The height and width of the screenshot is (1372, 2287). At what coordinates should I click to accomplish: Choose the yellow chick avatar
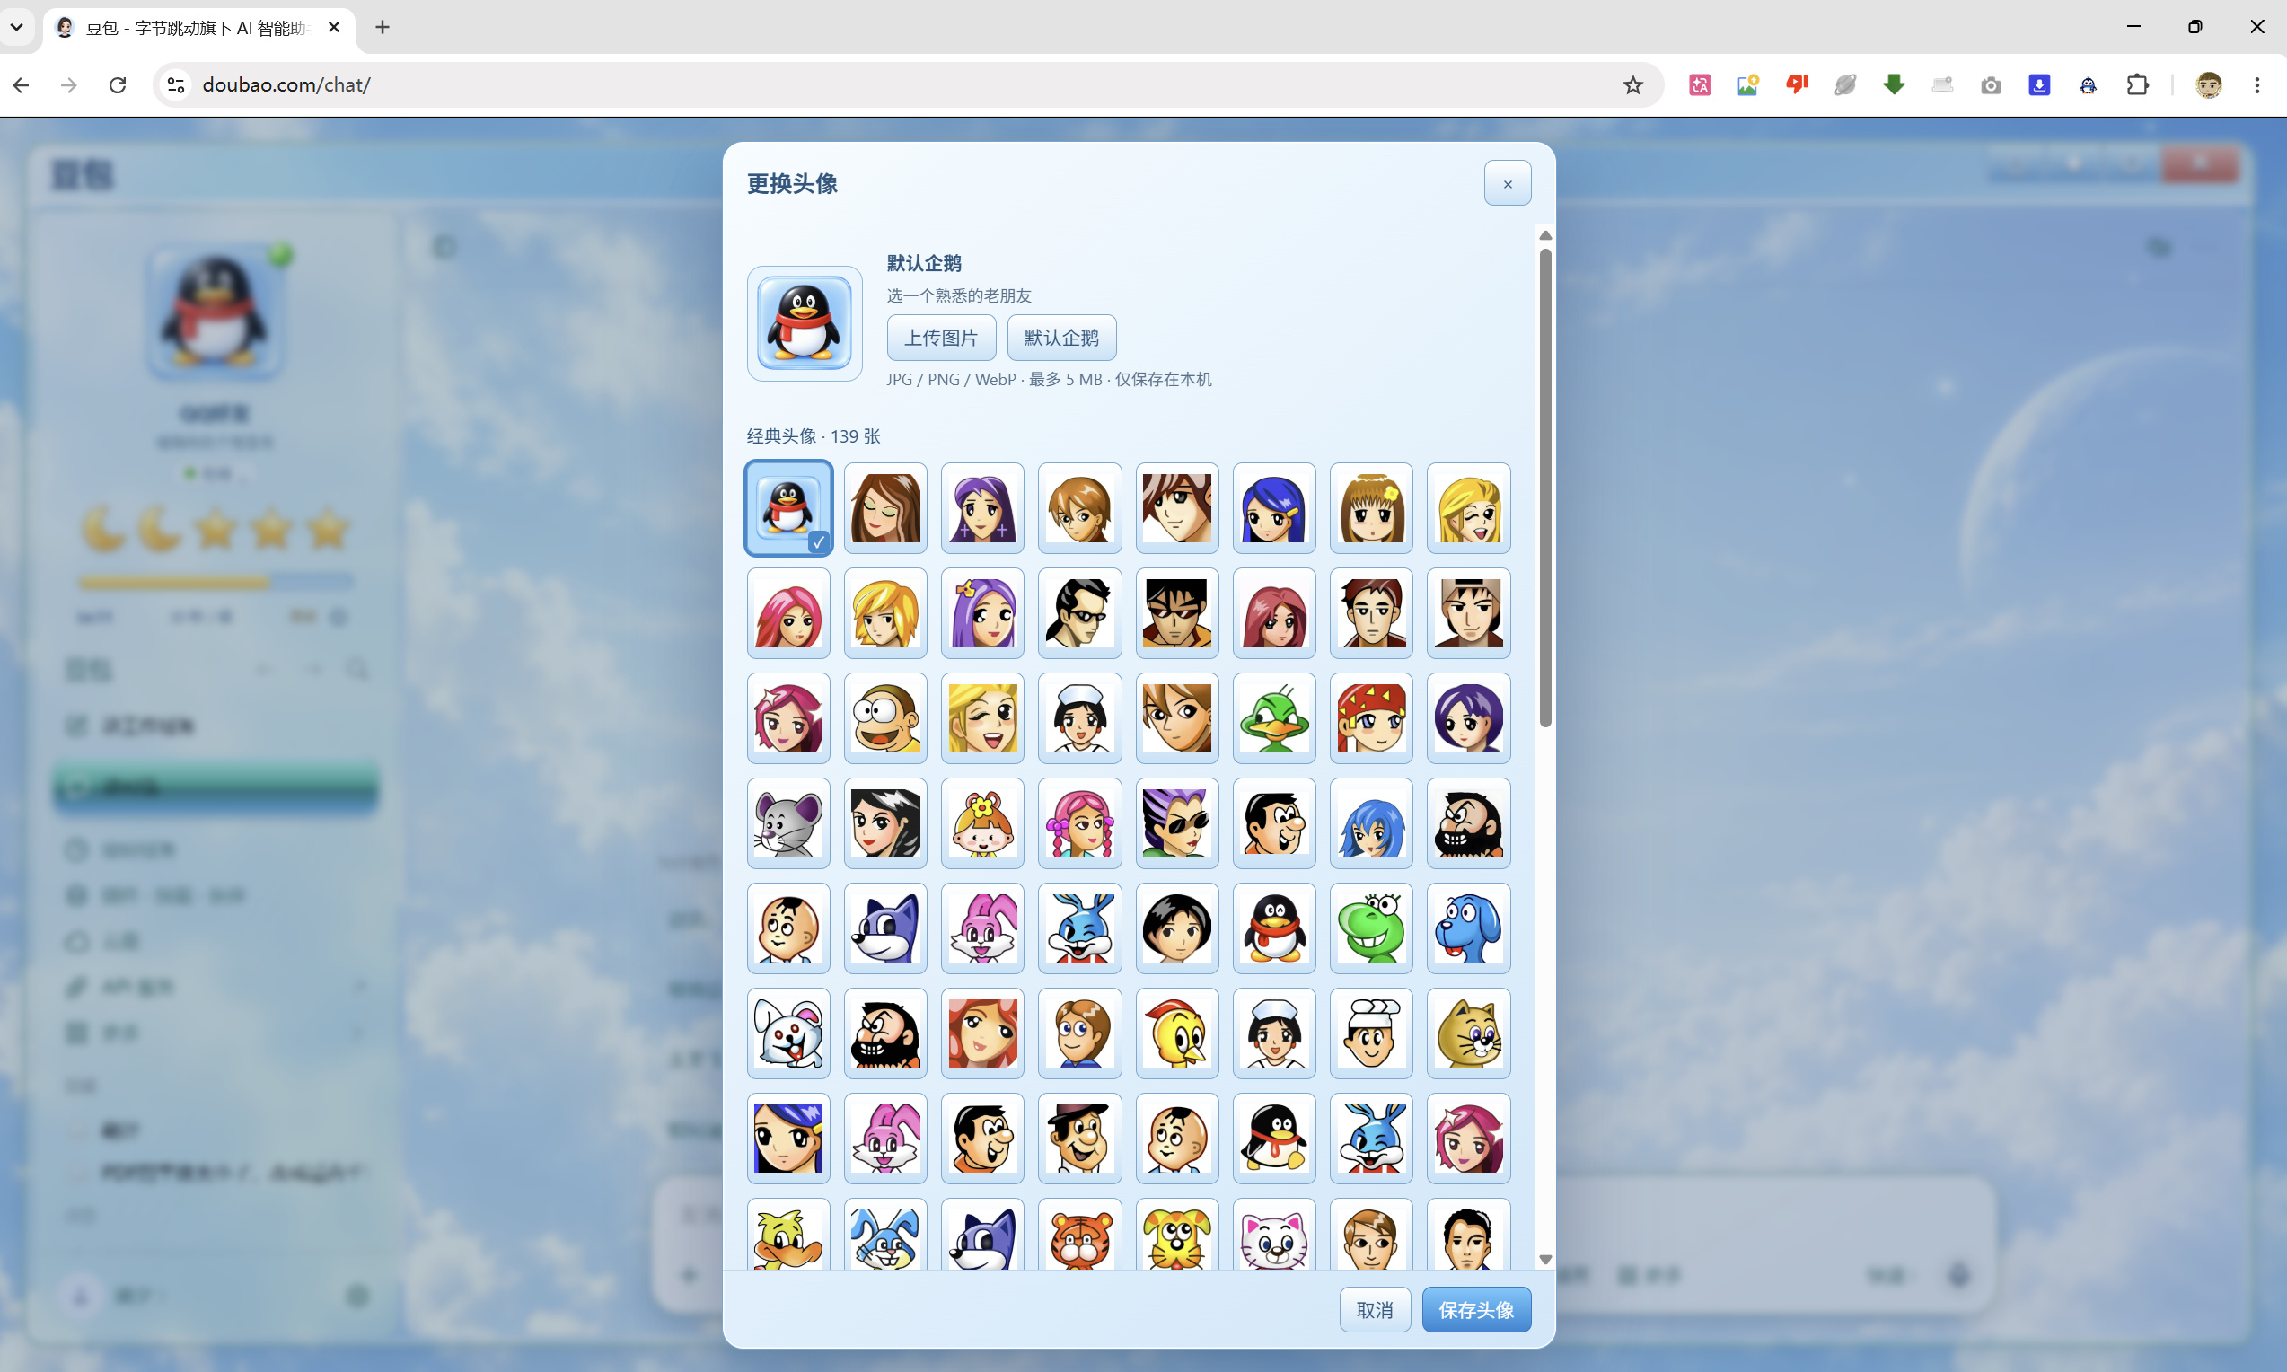coord(1177,1033)
